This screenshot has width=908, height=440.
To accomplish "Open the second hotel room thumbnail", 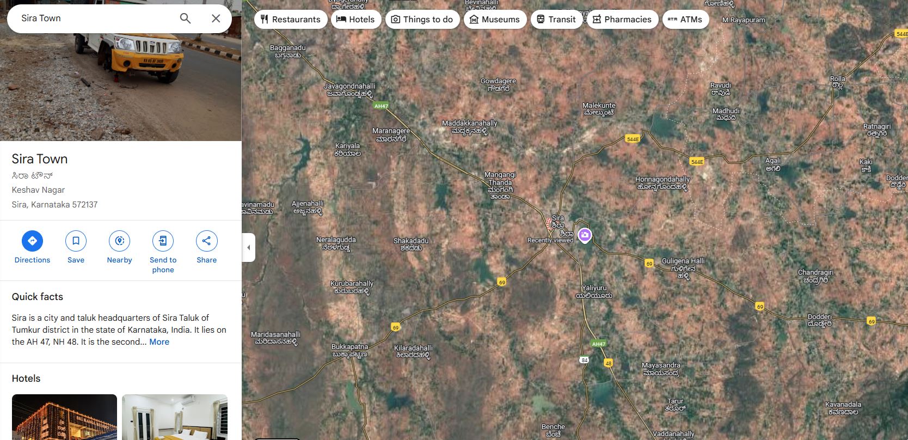I will pyautogui.click(x=174, y=417).
